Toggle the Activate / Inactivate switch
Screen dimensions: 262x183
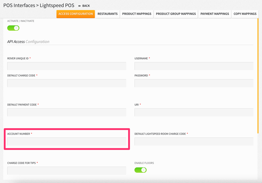tap(13, 28)
